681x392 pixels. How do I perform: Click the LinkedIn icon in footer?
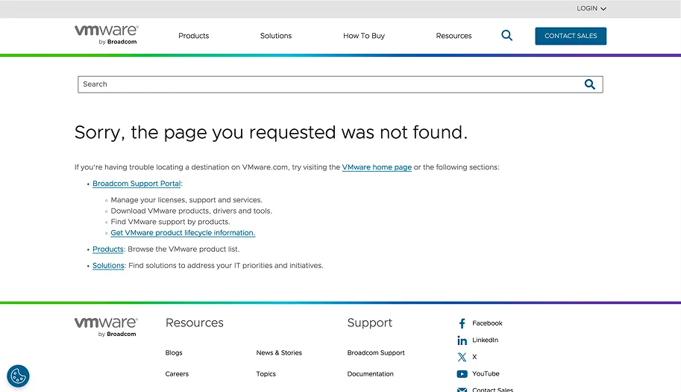tap(462, 340)
